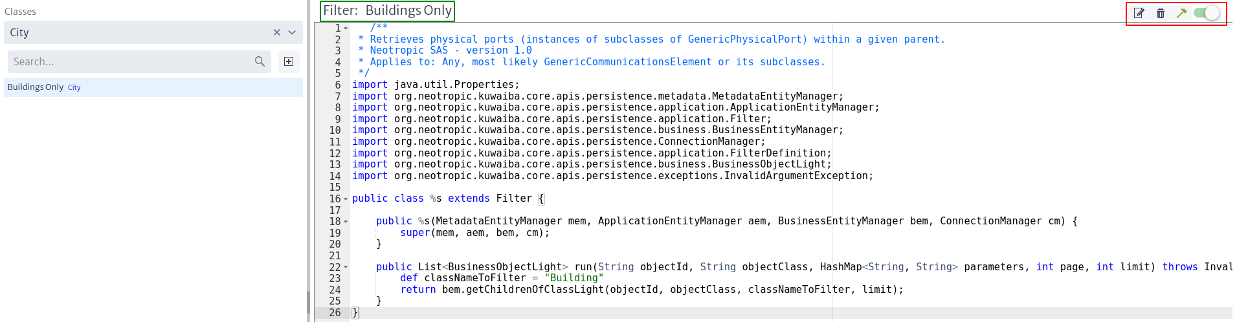The width and height of the screenshot is (1237, 322).
Task: Toggle the green filter enabled switch
Action: coord(1207,13)
